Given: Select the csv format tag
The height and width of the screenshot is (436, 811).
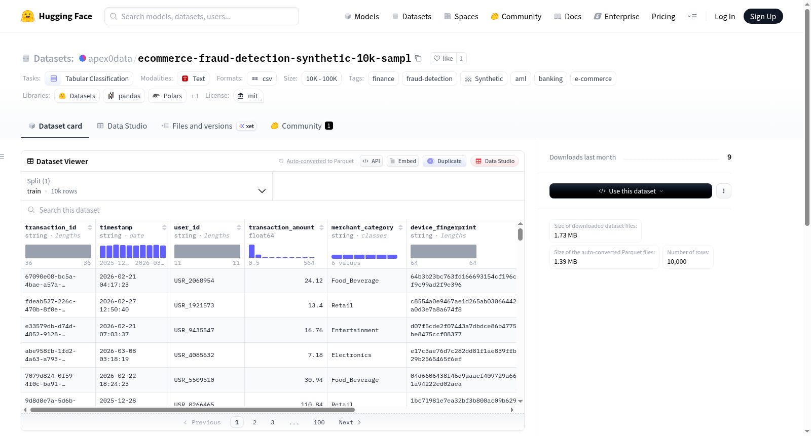Looking at the screenshot, I should coord(262,78).
